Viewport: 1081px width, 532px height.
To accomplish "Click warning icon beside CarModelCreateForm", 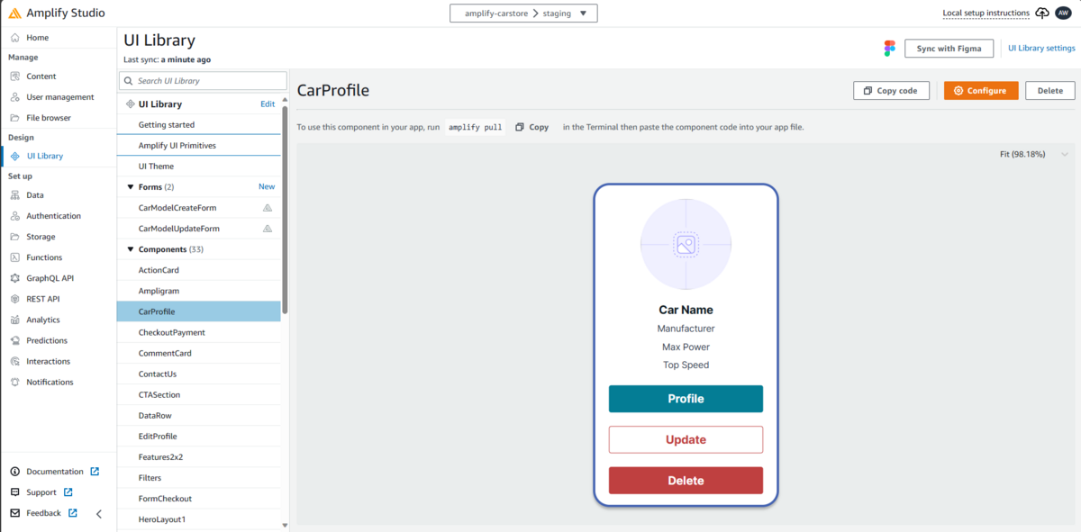I will coord(267,208).
